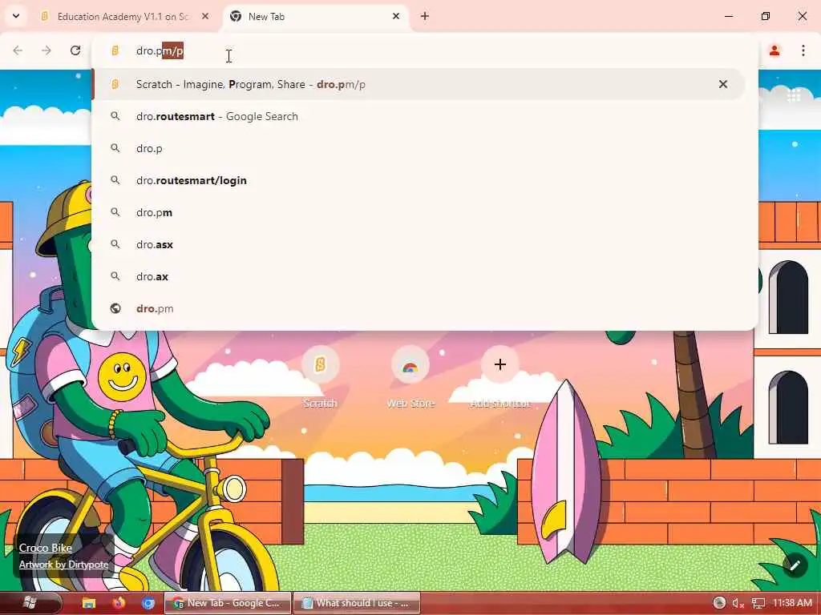Open File Explorer from the taskbar
This screenshot has width=821, height=615.
tap(89, 603)
